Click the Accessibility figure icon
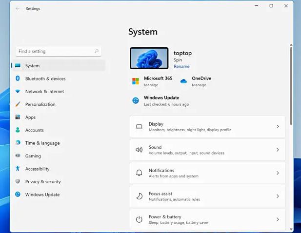This screenshot has width=301, height=233. (x=18, y=168)
